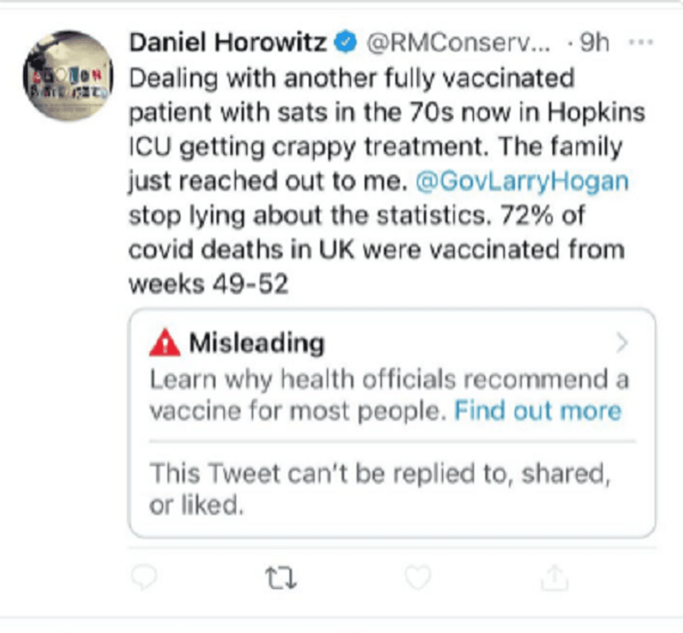The width and height of the screenshot is (683, 633).
Task: Click the reply speech bubble icon
Action: (144, 576)
